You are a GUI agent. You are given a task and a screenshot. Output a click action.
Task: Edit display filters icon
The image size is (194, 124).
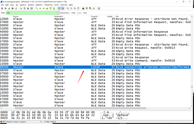click(87, 8)
